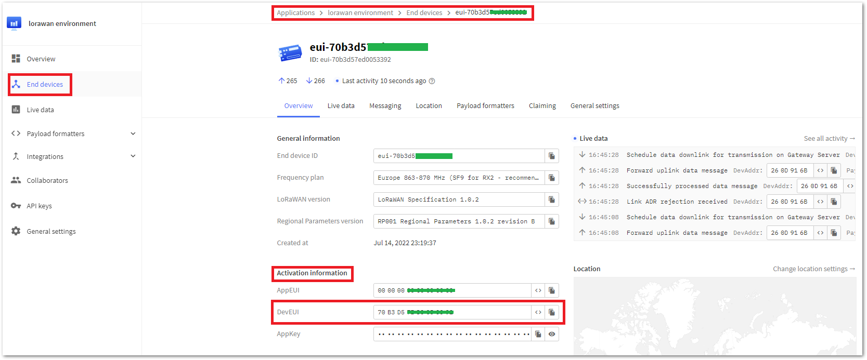Screen dimensions: 867x360
Task: Copy the End device ID value
Action: [552, 156]
